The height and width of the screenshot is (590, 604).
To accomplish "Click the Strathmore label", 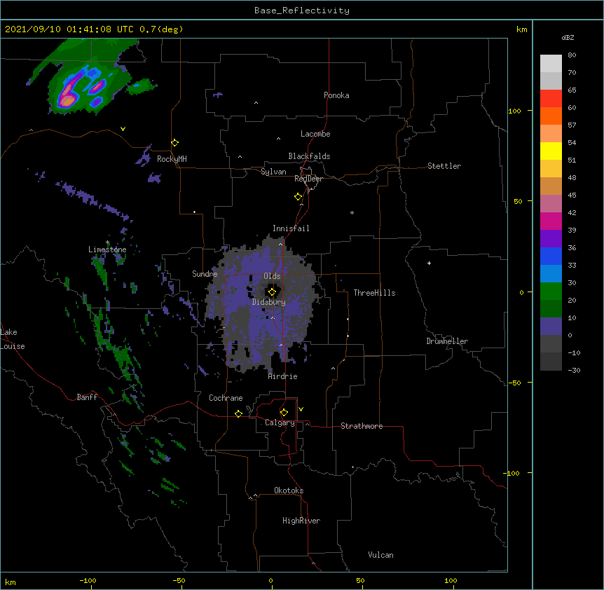I will tap(362, 426).
